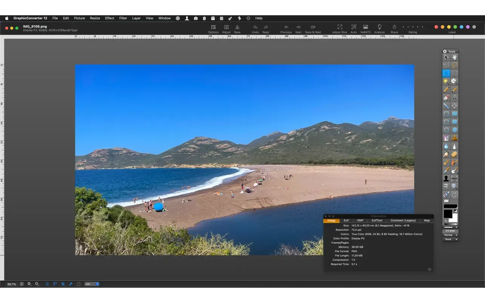
Task: Choose the elliptical selection tool
Action: [x=454, y=73]
